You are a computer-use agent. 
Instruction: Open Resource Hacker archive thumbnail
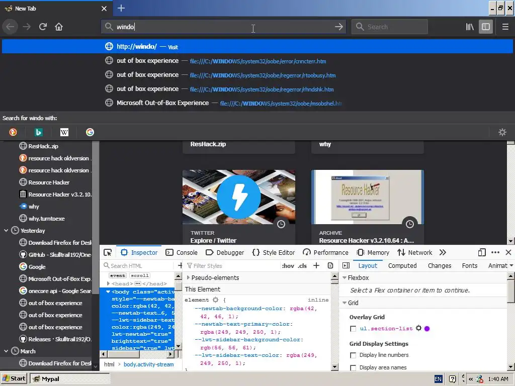point(368,207)
